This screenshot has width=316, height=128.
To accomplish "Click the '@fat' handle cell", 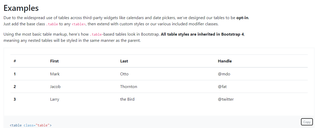I will (x=222, y=87).
